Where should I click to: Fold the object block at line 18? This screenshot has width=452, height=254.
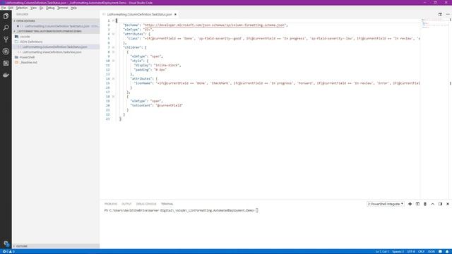113,97
